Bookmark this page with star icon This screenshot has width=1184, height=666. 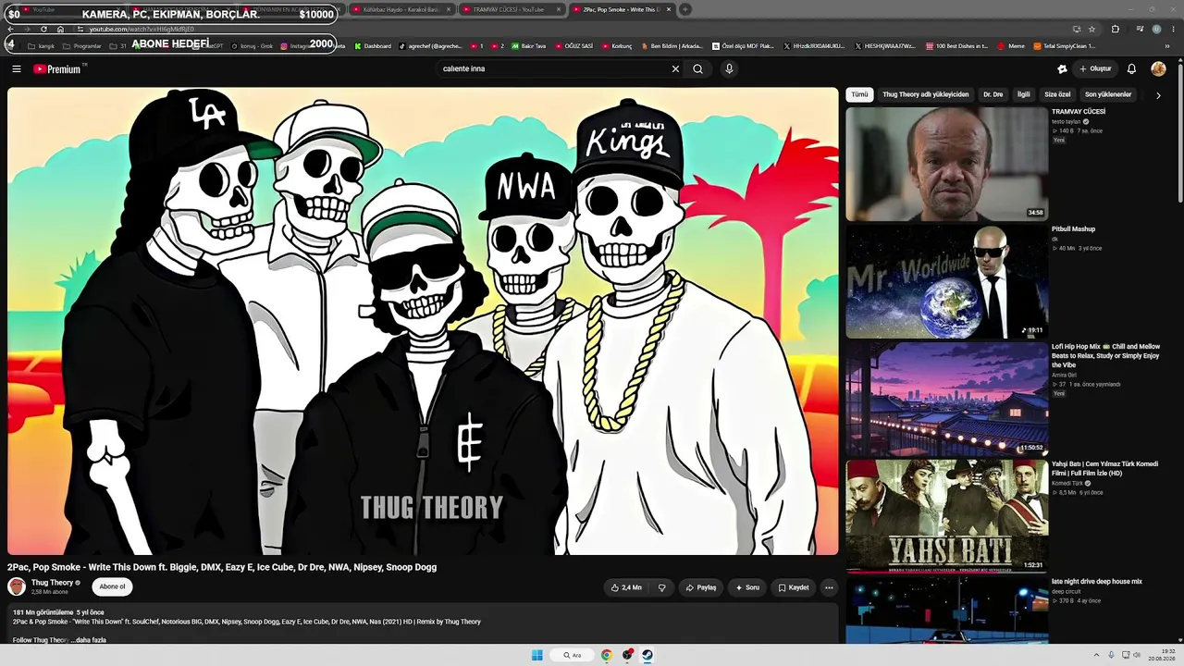[x=1091, y=29]
